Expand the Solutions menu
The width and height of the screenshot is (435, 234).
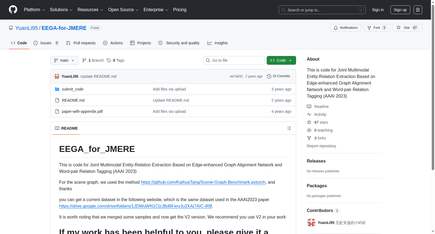pyautogui.click(x=61, y=10)
